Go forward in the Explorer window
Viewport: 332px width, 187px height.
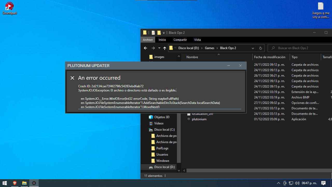(x=153, y=48)
